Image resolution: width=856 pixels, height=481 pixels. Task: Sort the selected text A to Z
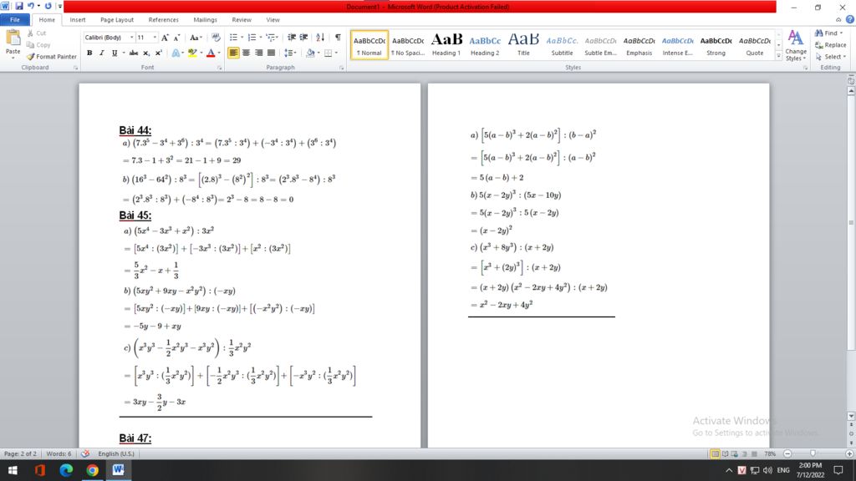[320, 38]
